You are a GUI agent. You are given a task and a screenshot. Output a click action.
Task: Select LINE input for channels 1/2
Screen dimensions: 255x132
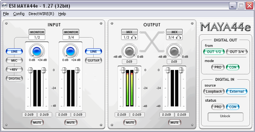tap(14, 52)
